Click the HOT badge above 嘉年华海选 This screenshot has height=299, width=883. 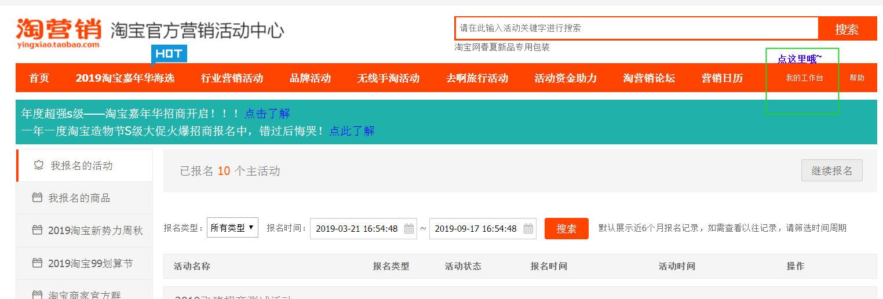[169, 54]
